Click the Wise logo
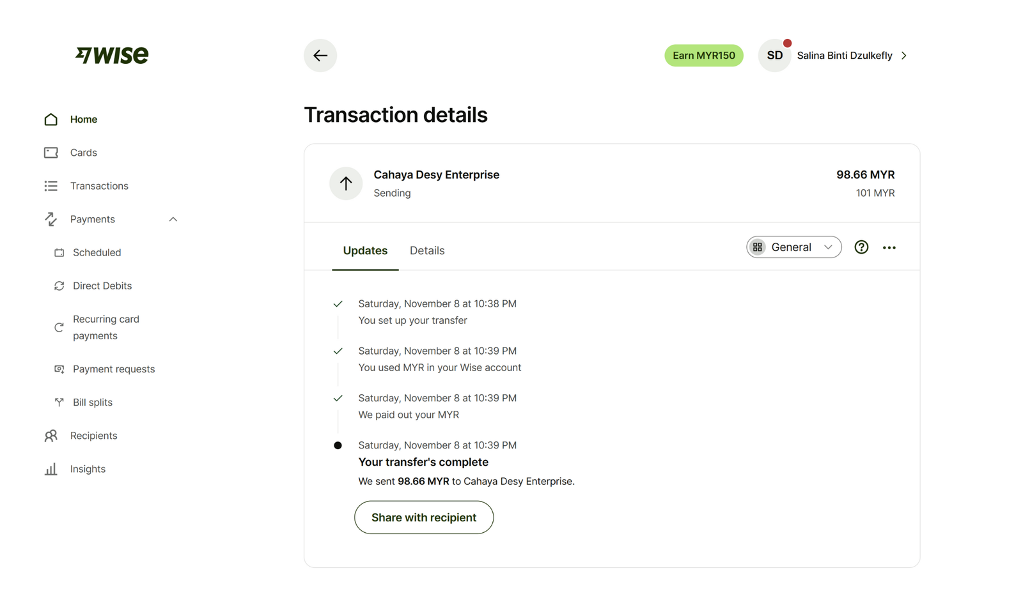 click(112, 56)
